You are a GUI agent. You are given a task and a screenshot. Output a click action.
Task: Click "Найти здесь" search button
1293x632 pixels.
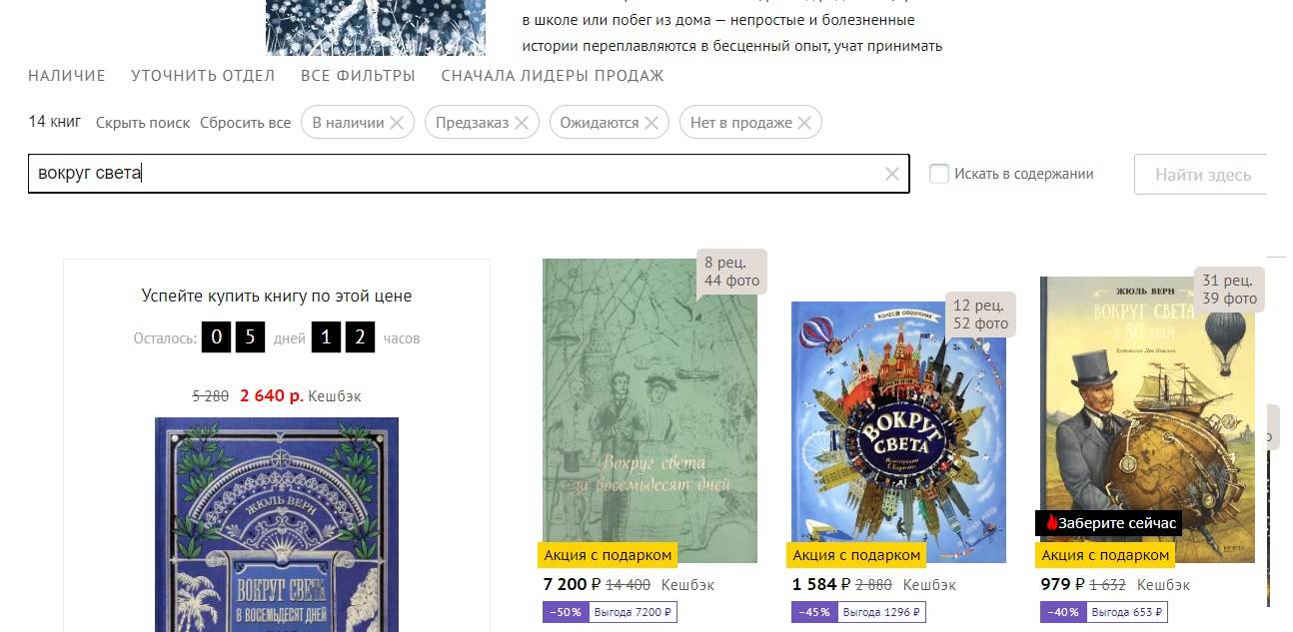click(1201, 174)
